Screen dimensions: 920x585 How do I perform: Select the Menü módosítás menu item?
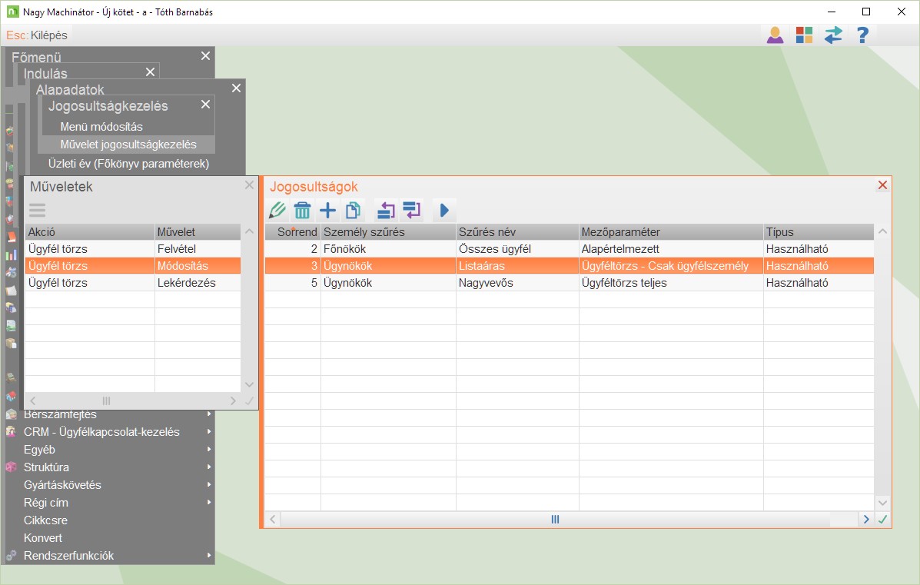(101, 127)
